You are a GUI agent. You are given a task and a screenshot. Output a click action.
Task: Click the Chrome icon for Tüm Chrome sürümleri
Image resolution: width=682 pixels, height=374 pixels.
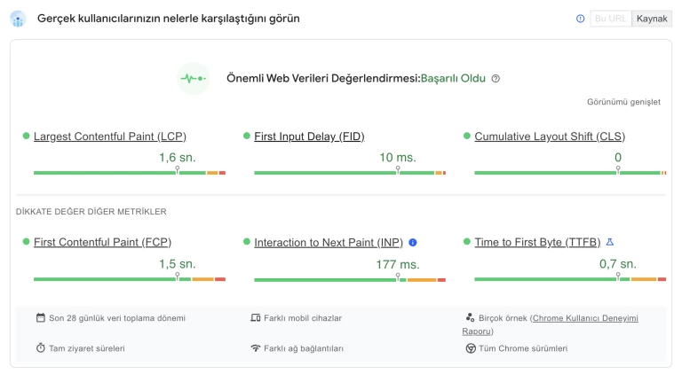point(471,348)
